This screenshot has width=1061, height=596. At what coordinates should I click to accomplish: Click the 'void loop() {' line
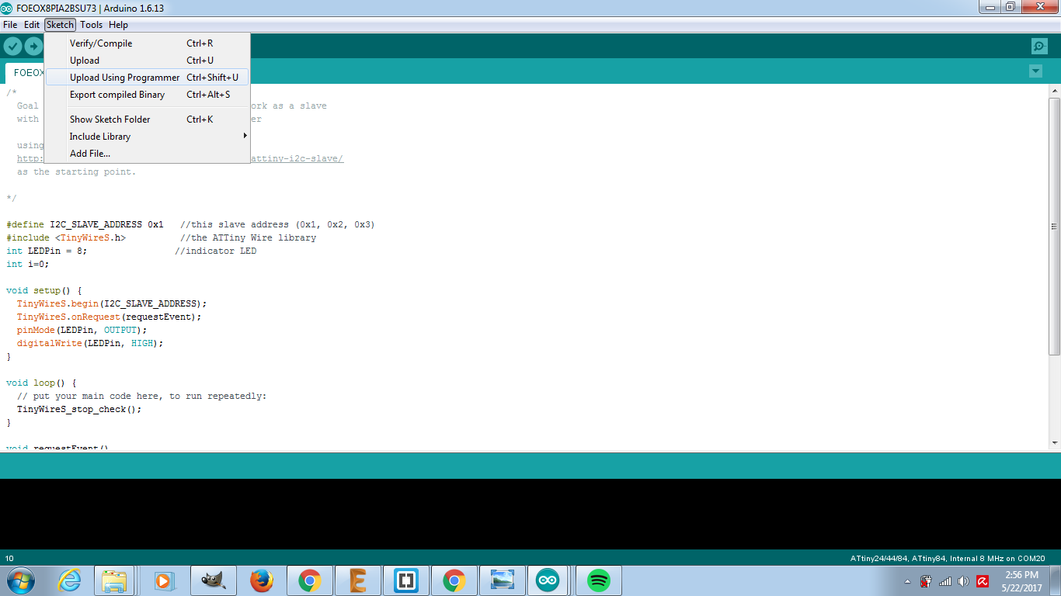tap(41, 383)
